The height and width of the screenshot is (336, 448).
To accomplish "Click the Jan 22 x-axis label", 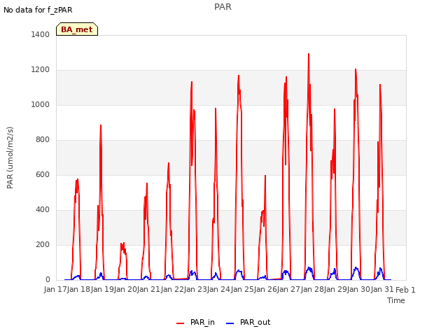I will pyautogui.click(x=172, y=289).
